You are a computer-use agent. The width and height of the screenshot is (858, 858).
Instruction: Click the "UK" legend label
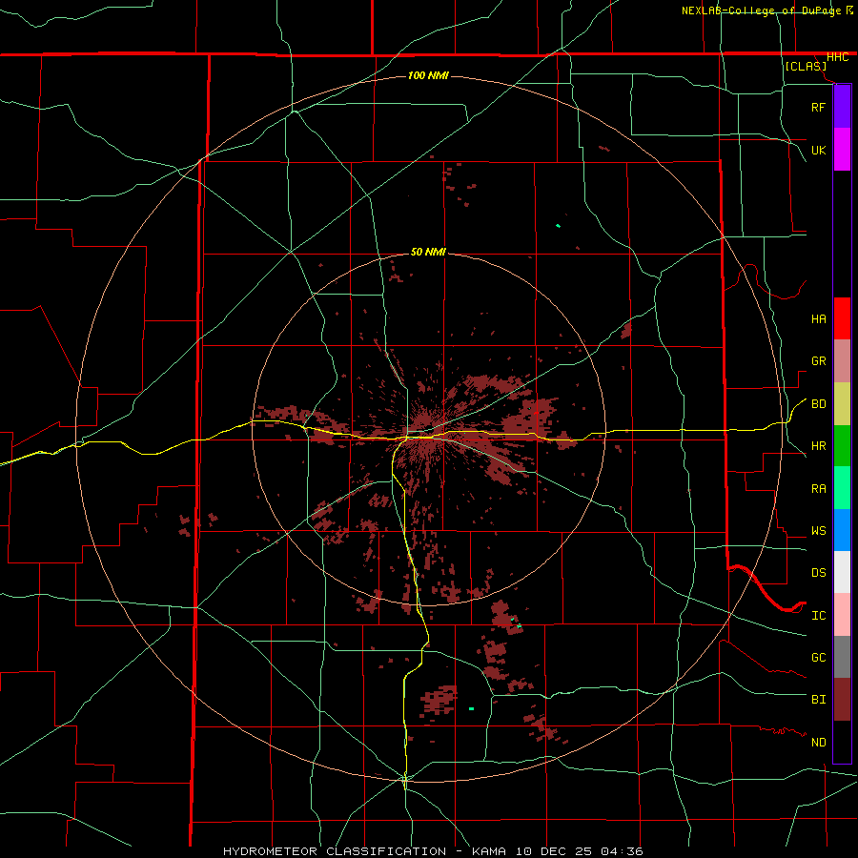(818, 150)
